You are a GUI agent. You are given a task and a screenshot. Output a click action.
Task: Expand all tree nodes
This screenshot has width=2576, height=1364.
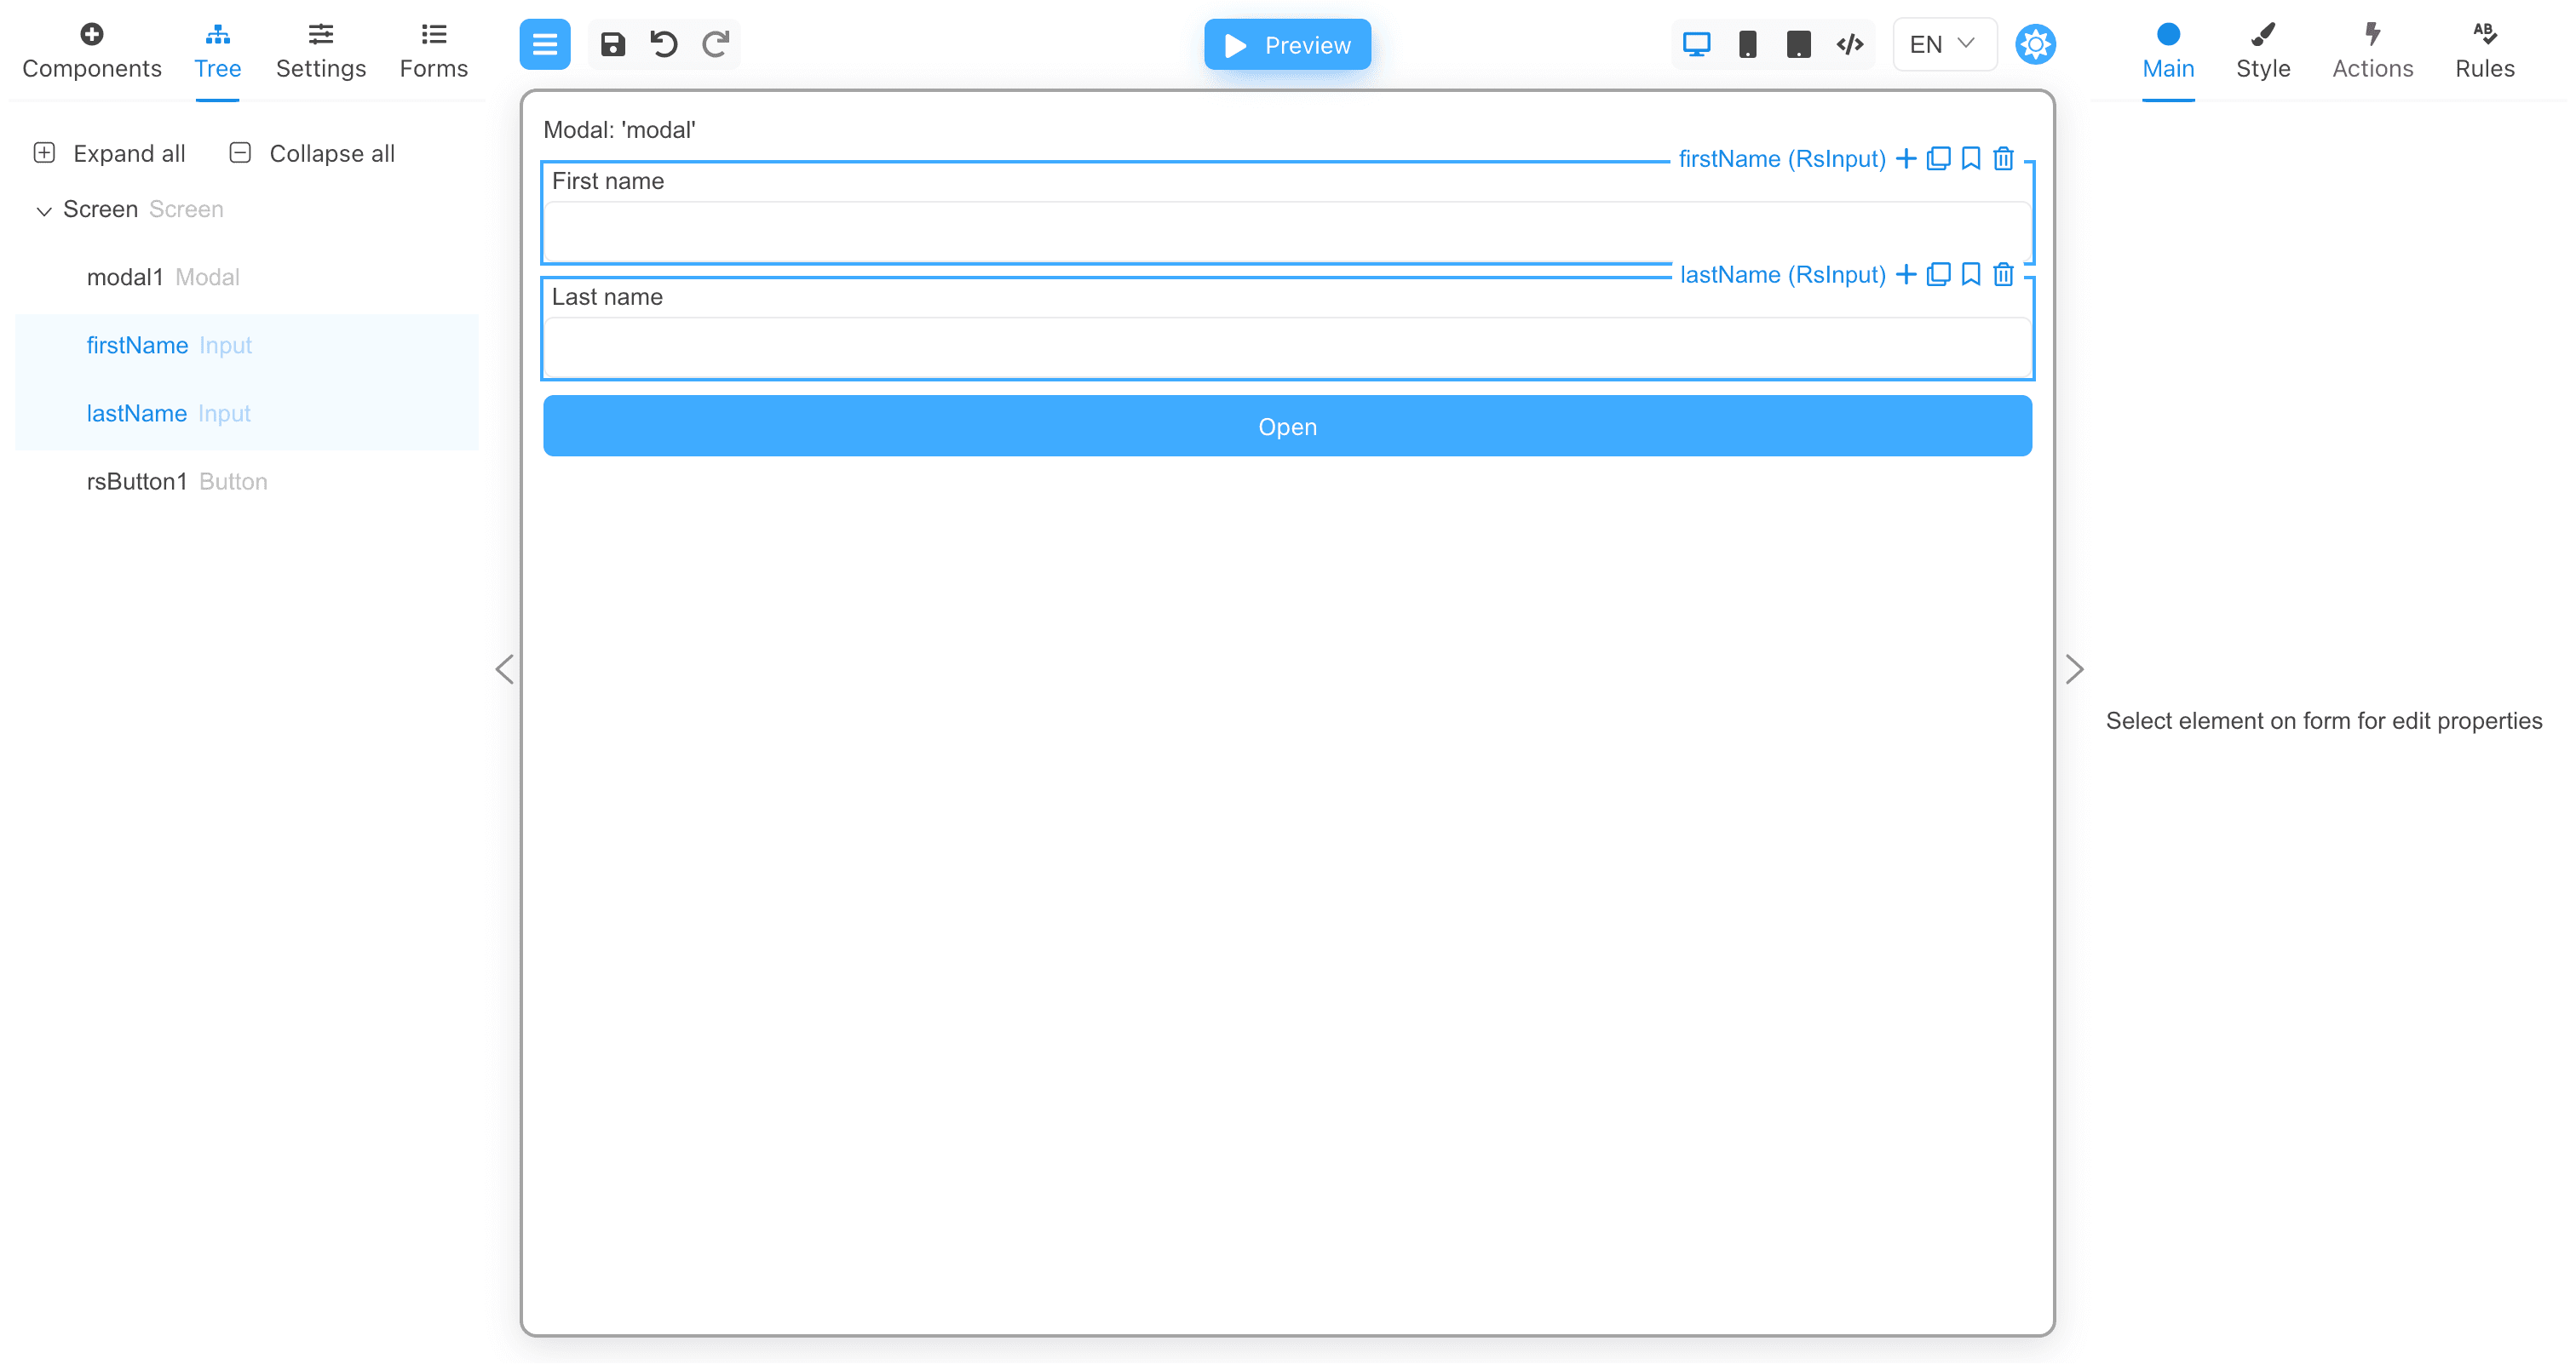[109, 153]
